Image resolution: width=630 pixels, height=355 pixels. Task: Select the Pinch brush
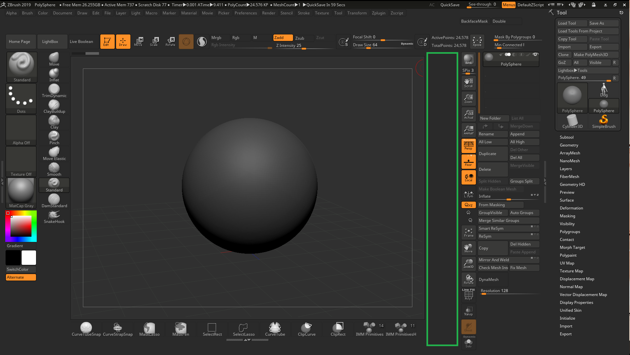click(54, 138)
